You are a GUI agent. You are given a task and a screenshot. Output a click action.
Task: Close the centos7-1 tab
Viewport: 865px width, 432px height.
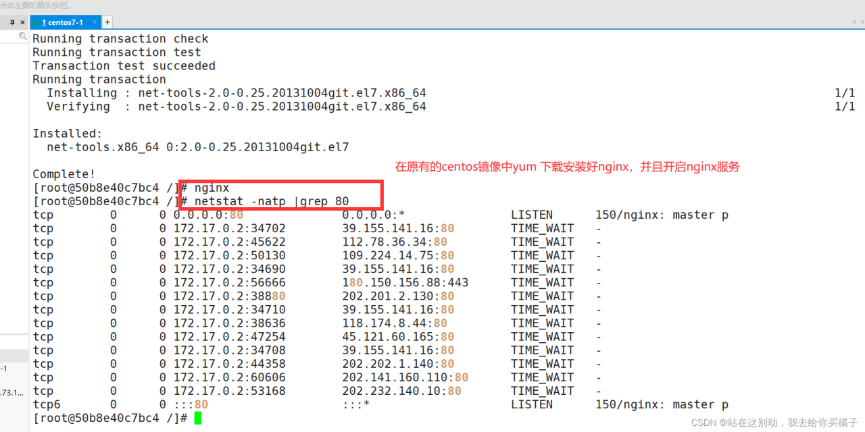coord(94,22)
